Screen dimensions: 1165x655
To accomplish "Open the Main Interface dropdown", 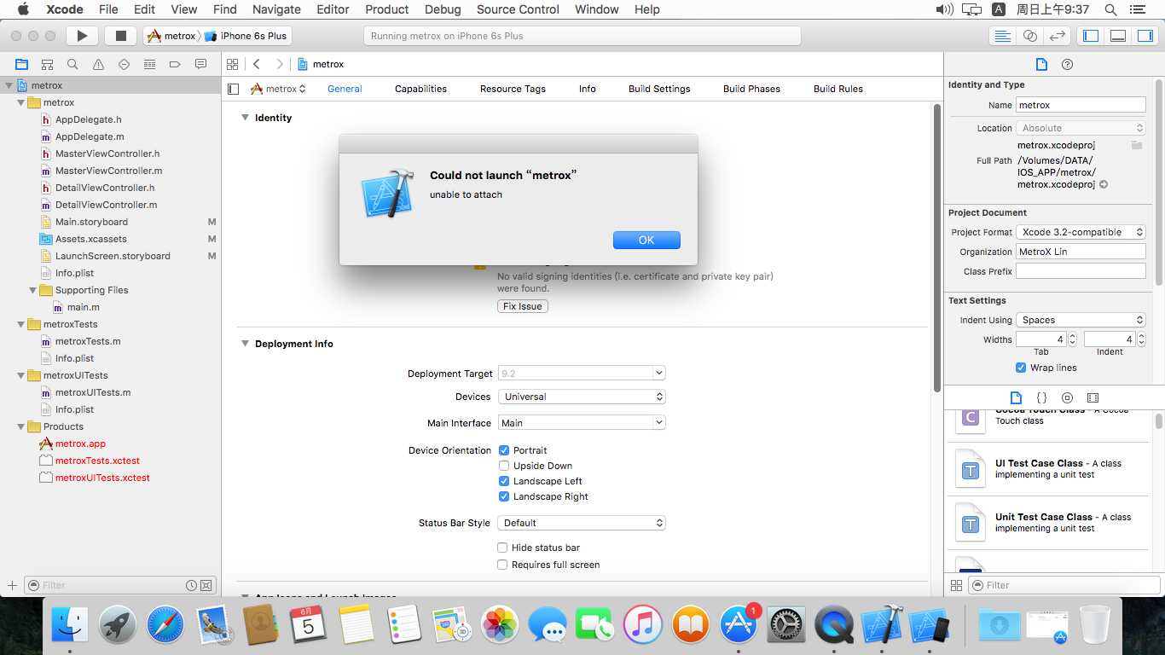I will click(x=582, y=422).
